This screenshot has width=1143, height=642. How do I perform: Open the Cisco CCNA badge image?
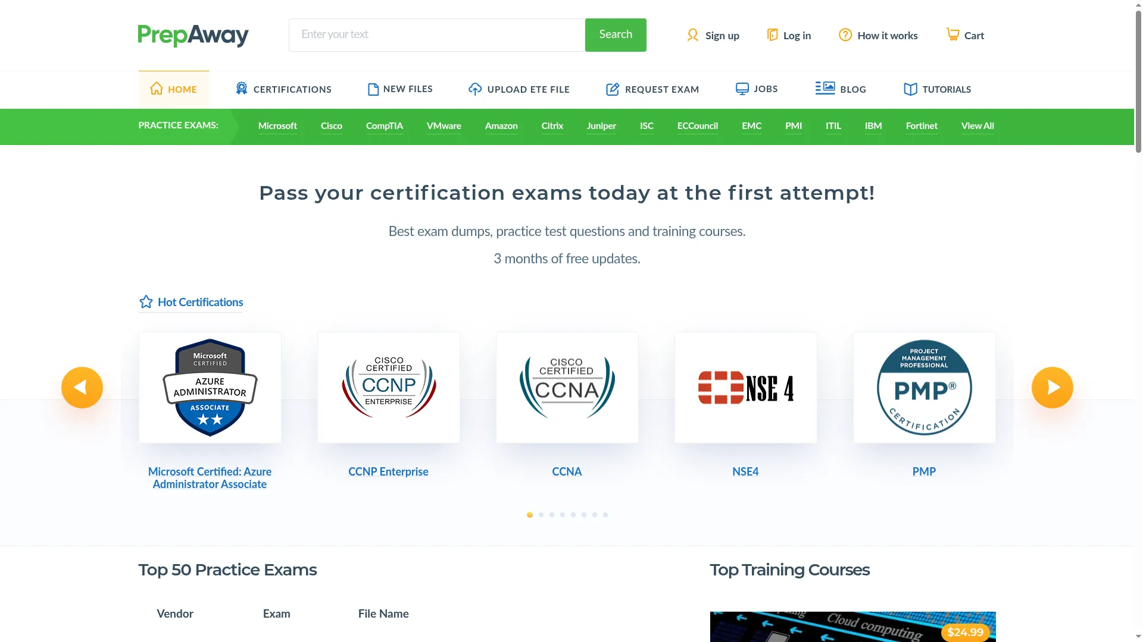(567, 388)
